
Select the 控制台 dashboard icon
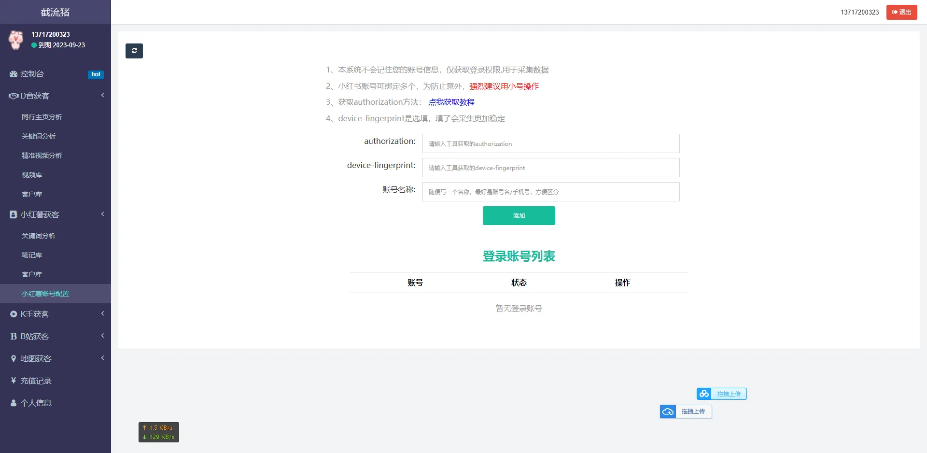pyautogui.click(x=13, y=74)
